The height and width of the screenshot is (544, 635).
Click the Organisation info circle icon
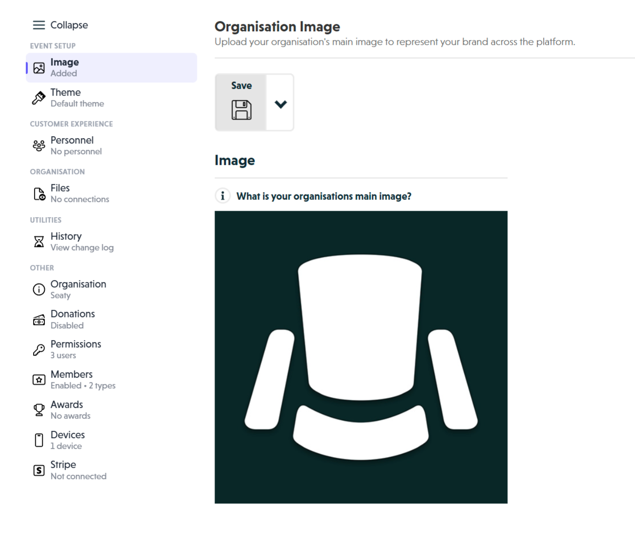pyautogui.click(x=39, y=289)
